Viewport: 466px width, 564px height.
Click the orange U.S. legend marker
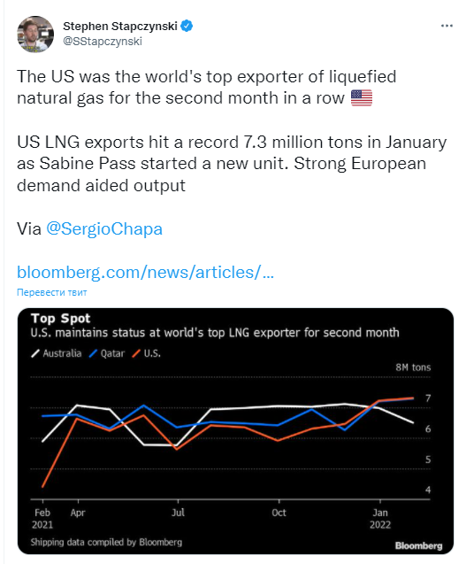pyautogui.click(x=136, y=353)
